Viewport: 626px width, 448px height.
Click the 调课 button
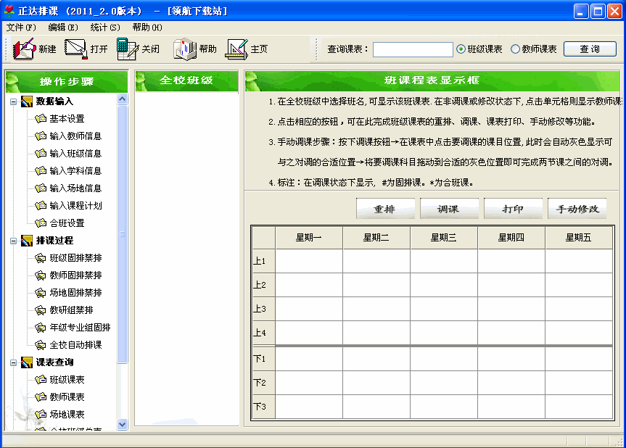(x=449, y=208)
